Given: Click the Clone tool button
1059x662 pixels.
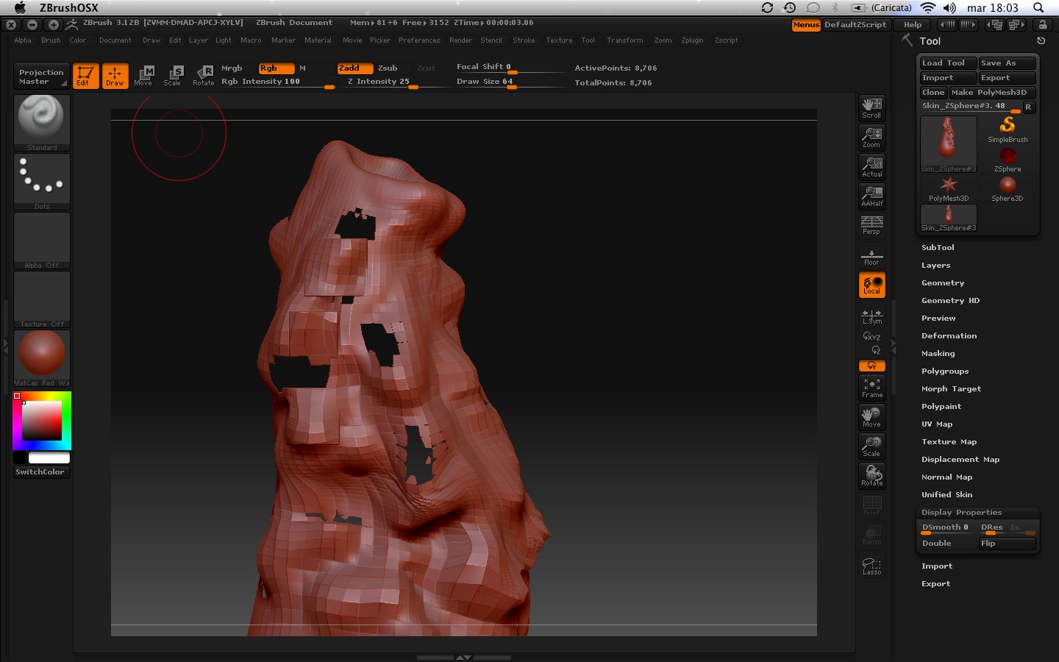Looking at the screenshot, I should (x=933, y=93).
